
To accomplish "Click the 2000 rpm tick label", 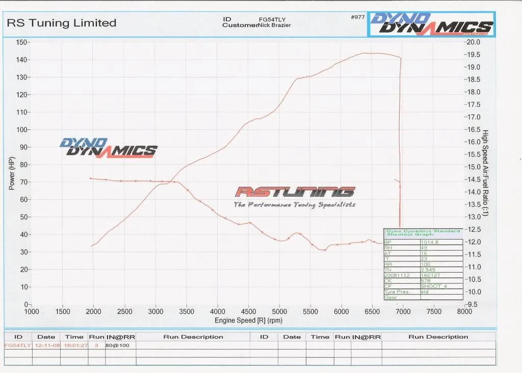I will [x=94, y=312].
